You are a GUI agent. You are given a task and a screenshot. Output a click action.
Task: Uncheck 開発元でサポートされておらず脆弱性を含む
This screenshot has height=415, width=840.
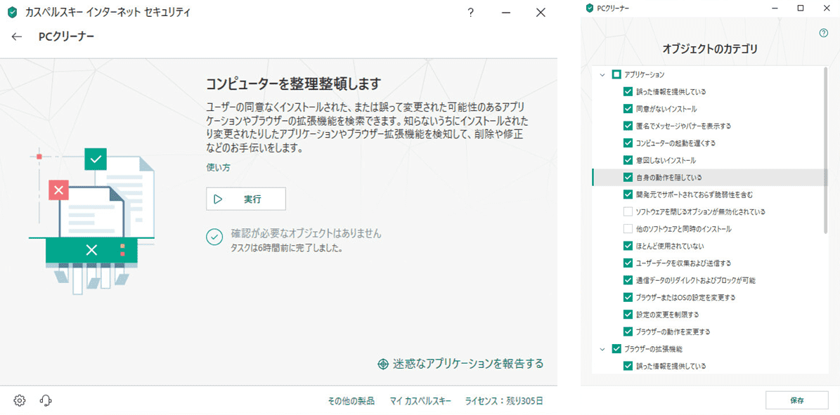pos(628,195)
